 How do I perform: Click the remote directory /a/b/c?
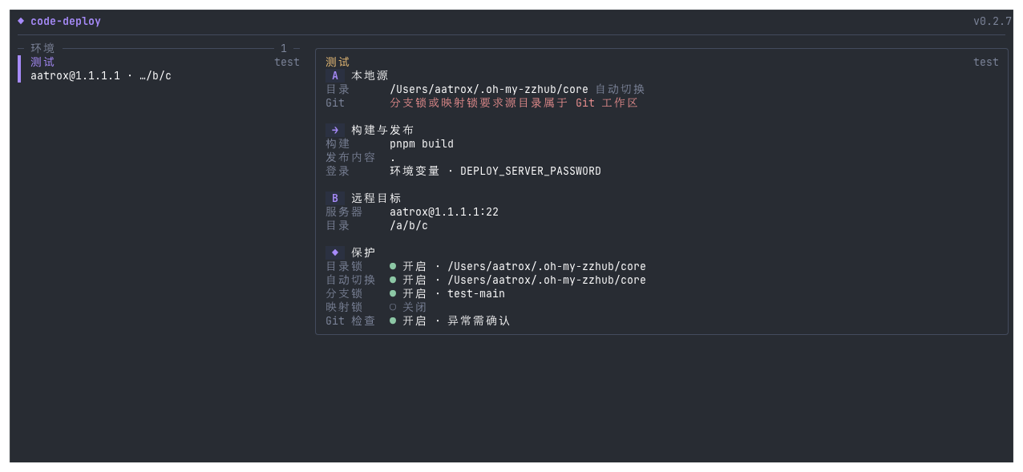(409, 225)
